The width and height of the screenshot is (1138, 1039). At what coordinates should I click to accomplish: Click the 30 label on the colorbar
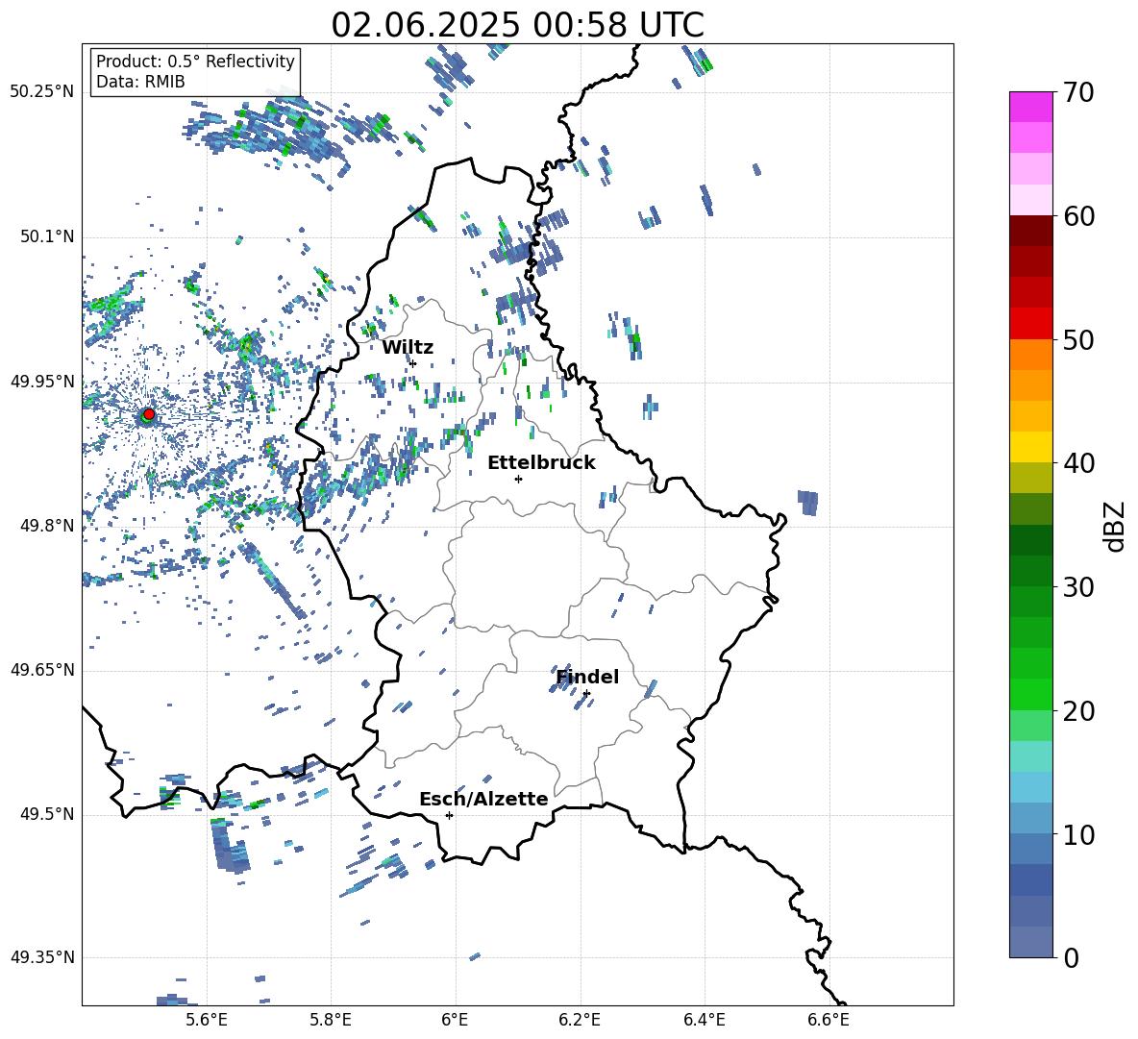point(1078,587)
